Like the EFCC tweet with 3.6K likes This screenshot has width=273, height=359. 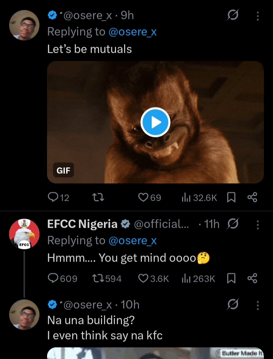[x=143, y=279]
